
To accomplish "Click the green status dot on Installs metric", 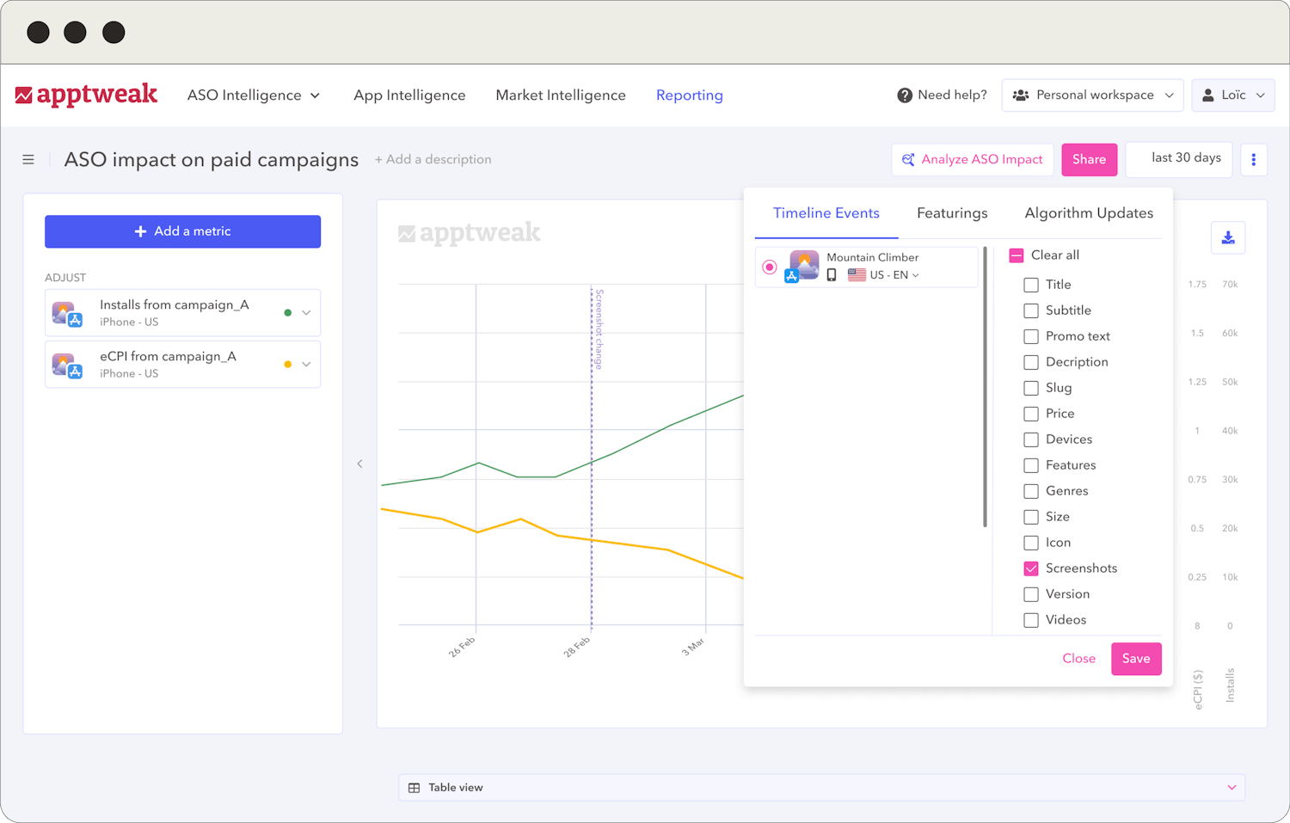I will click(x=288, y=313).
